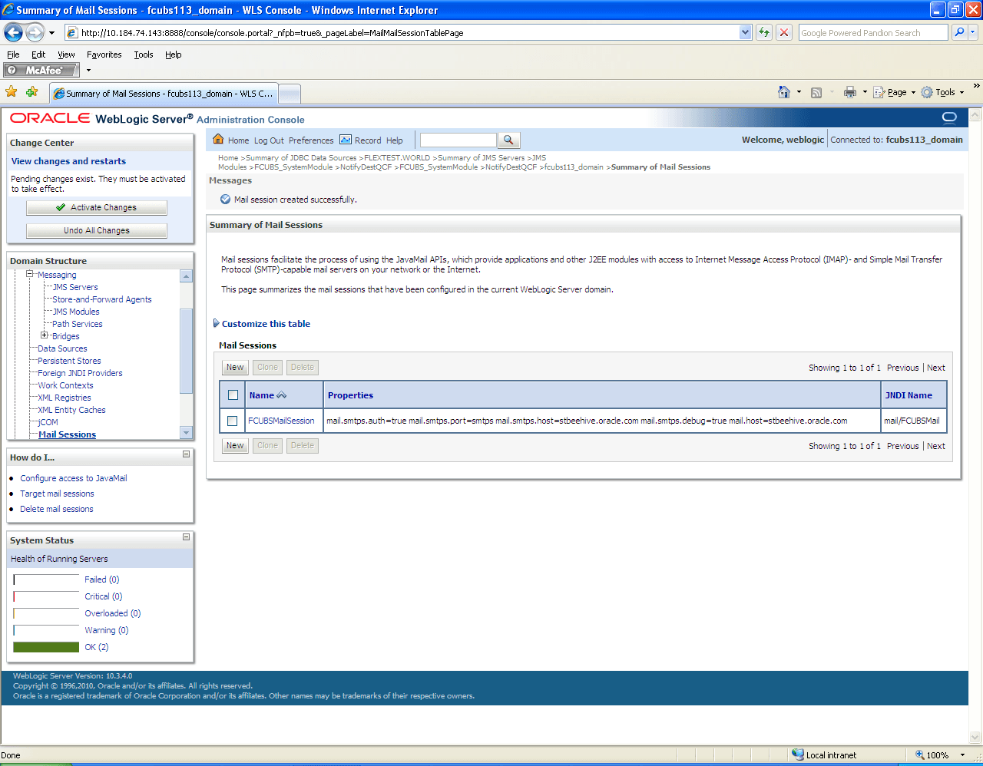The width and height of the screenshot is (983, 766).
Task: Click the OK (2) server health link
Action: coord(97,647)
